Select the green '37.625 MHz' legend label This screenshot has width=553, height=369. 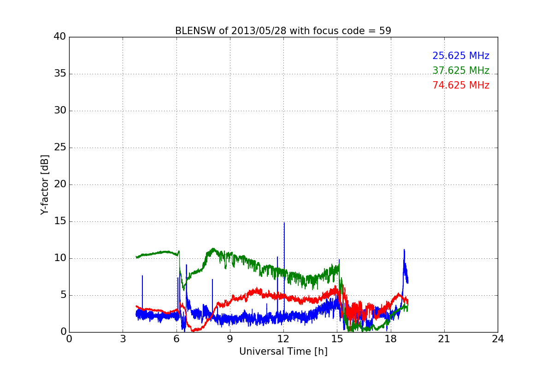coord(461,71)
